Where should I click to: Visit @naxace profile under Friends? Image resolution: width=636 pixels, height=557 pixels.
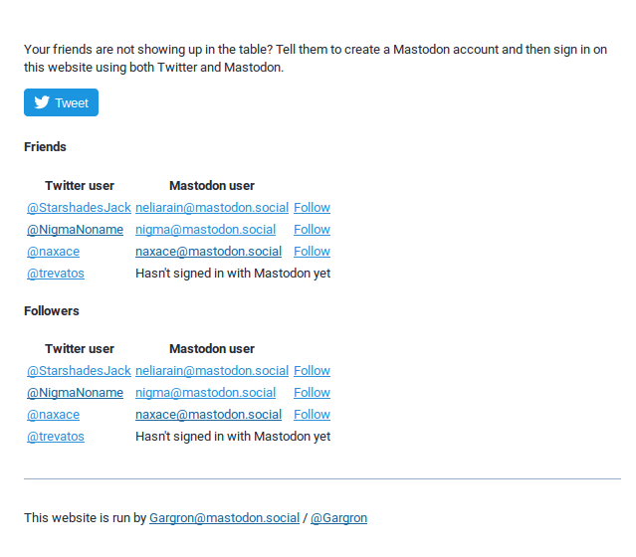[x=53, y=252]
